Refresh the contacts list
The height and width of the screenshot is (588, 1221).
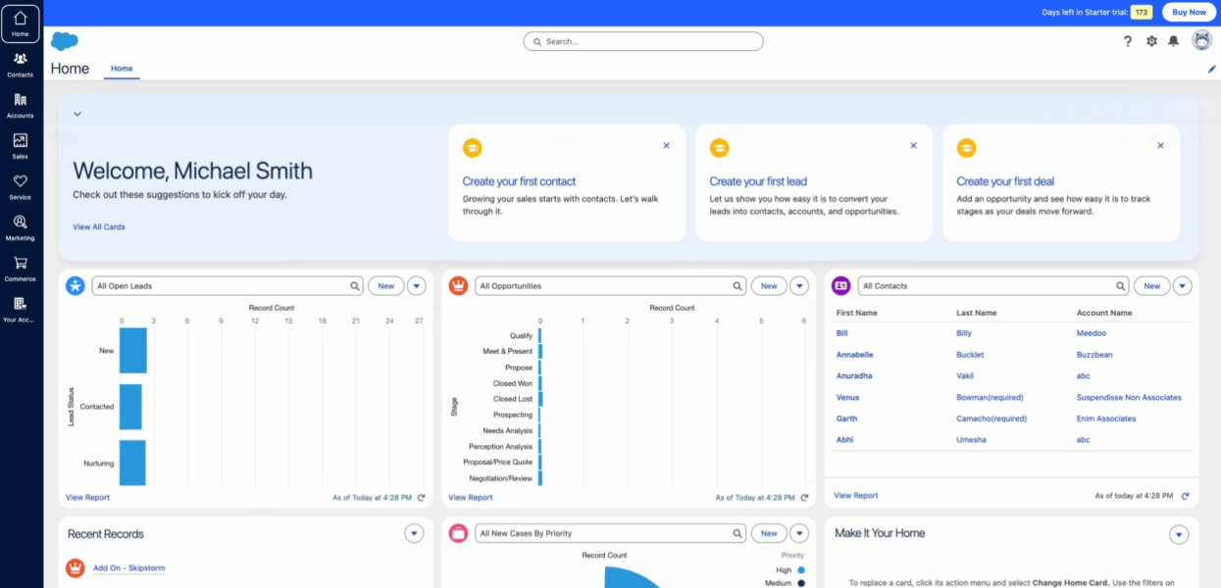click(1185, 496)
